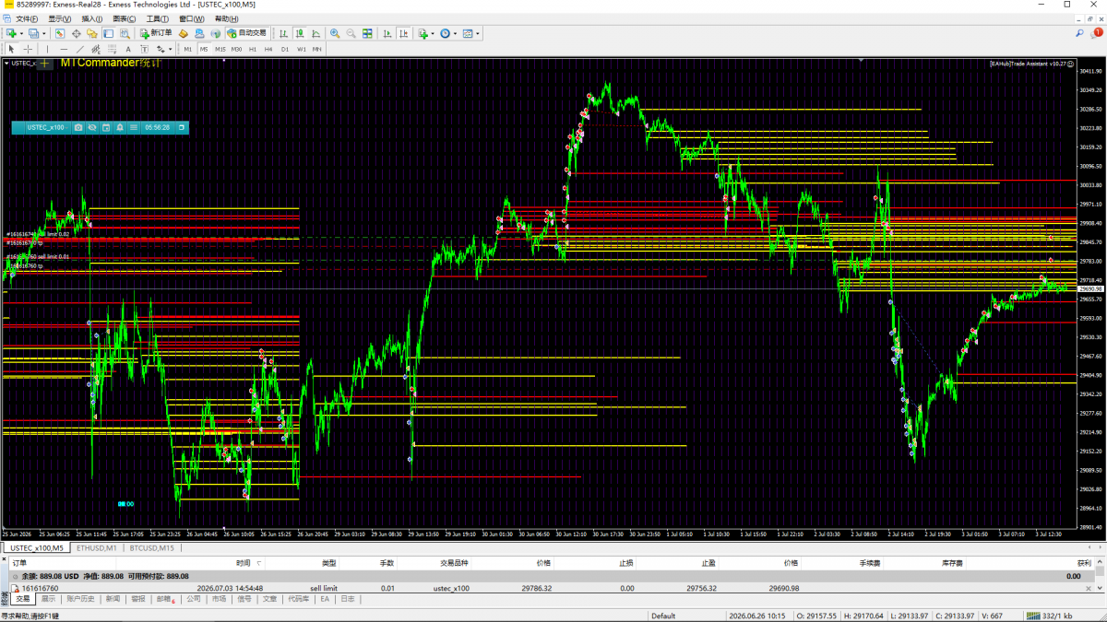Click the bell alert icon in panel
Image resolution: width=1107 pixels, height=622 pixels.
coord(120,127)
